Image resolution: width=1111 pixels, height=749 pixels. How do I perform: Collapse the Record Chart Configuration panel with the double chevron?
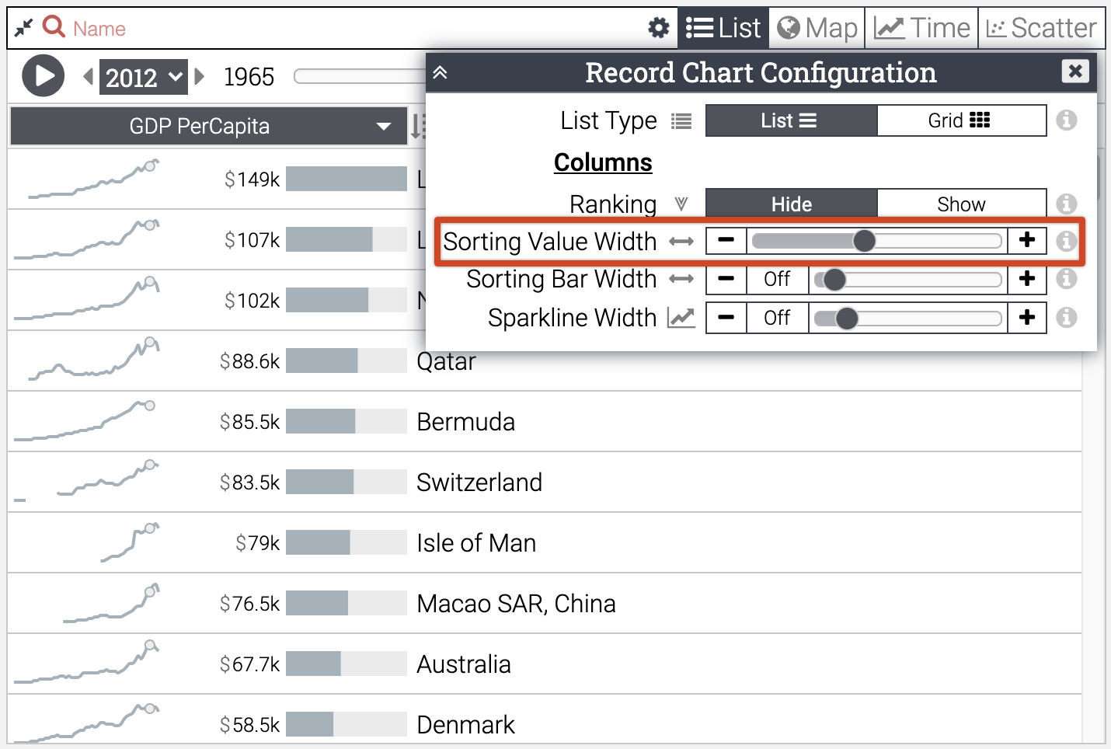[440, 73]
